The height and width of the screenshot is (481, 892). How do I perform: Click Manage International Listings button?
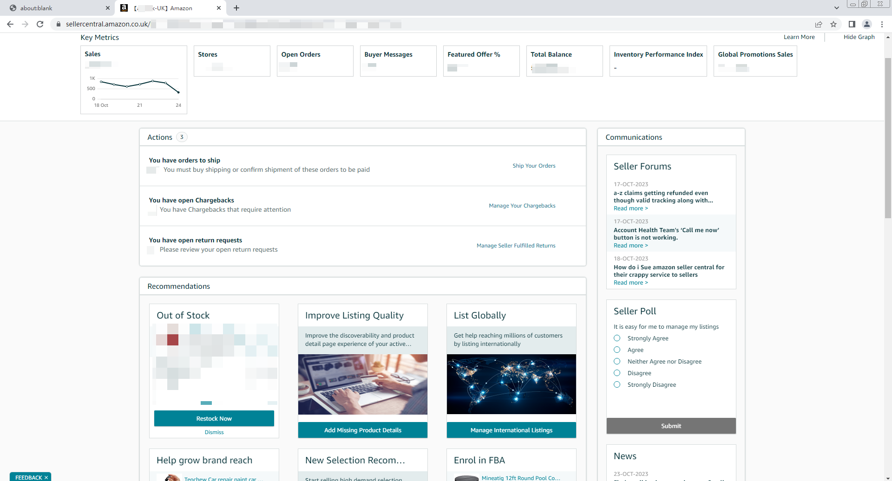point(511,430)
